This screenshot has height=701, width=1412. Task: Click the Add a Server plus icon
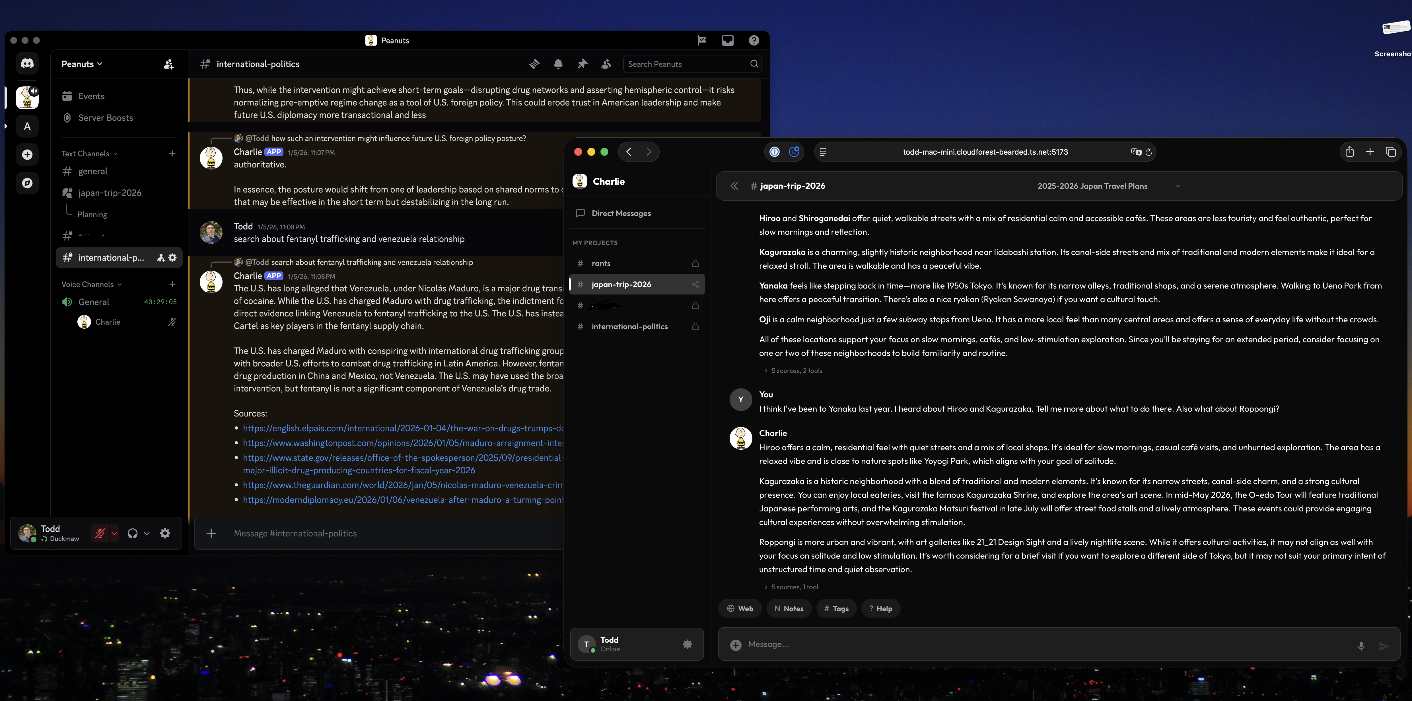coord(27,154)
